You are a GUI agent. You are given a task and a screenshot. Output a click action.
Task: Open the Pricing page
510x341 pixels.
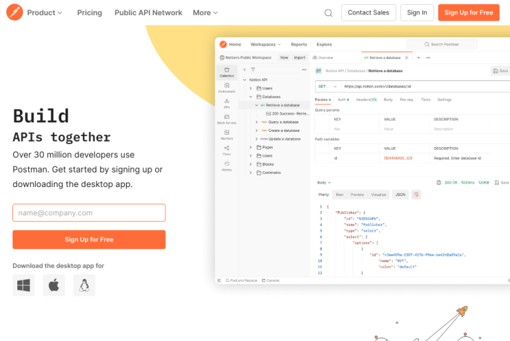tap(90, 12)
